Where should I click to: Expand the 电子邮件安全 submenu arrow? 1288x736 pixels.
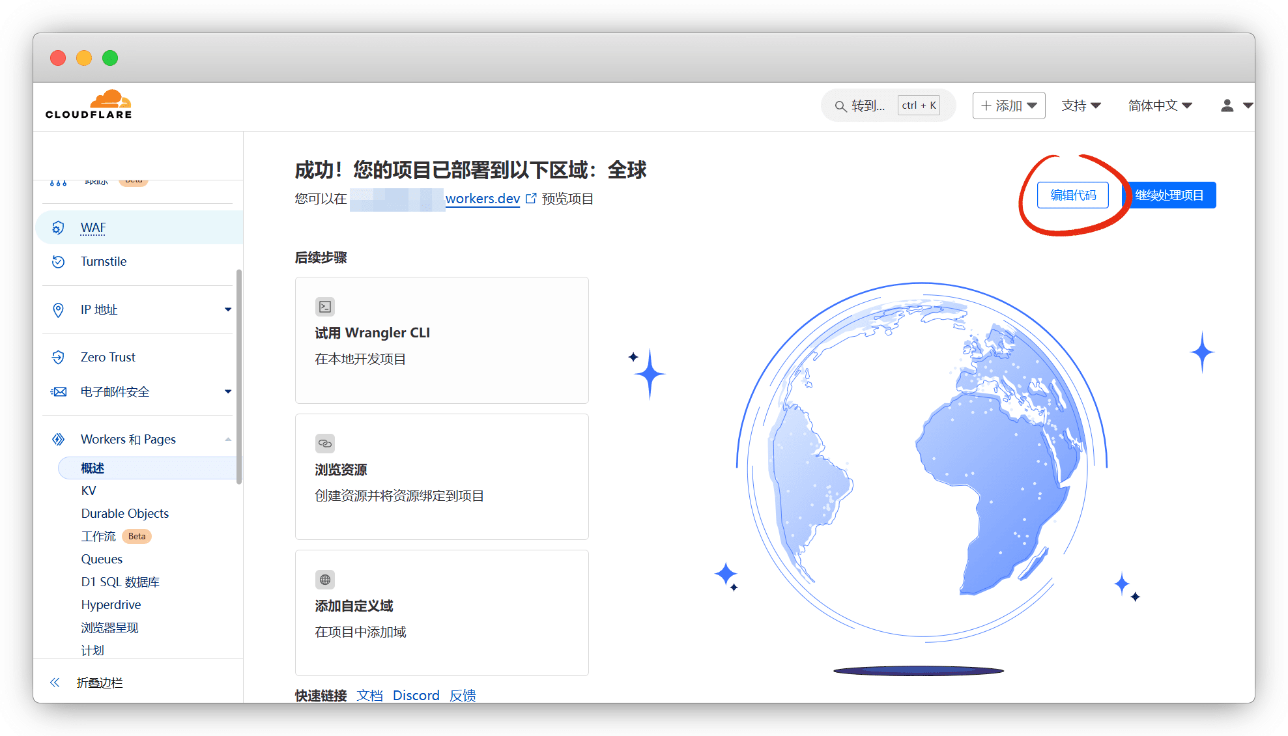228,391
